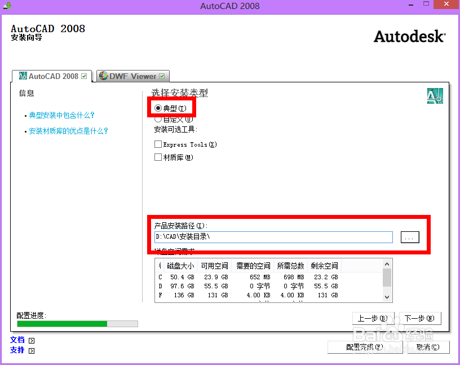Click the installer icon in the title bar

click(x=7, y=6)
